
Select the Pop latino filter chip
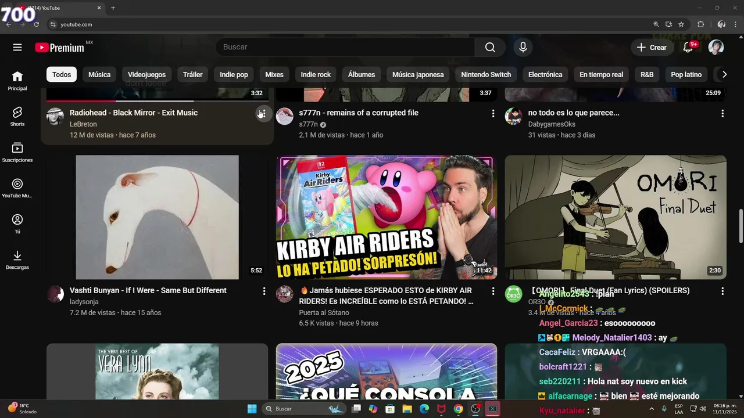pyautogui.click(x=686, y=74)
